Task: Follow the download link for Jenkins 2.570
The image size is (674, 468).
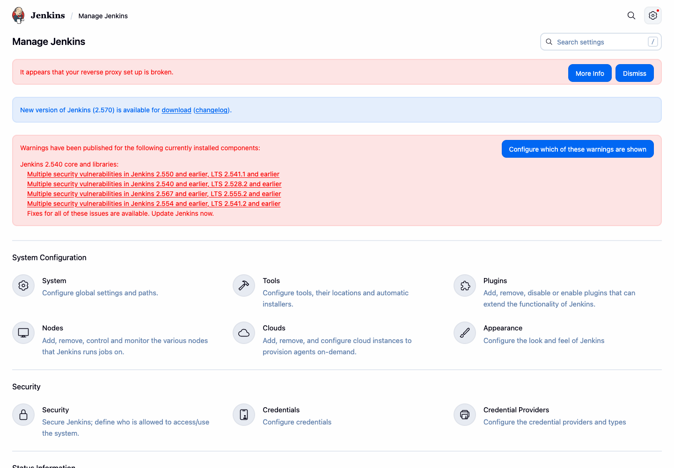Action: click(176, 110)
